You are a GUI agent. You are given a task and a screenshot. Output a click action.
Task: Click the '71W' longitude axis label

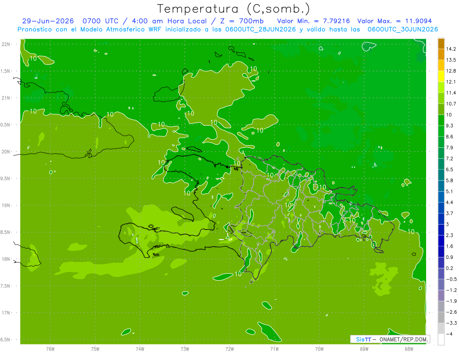click(x=274, y=349)
